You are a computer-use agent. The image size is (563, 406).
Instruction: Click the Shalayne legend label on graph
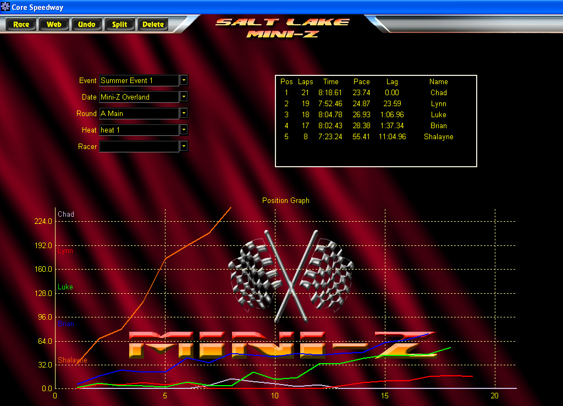[x=73, y=360]
